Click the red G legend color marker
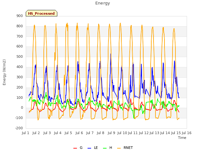Viewport: 206px width, 154px height. 75,148
